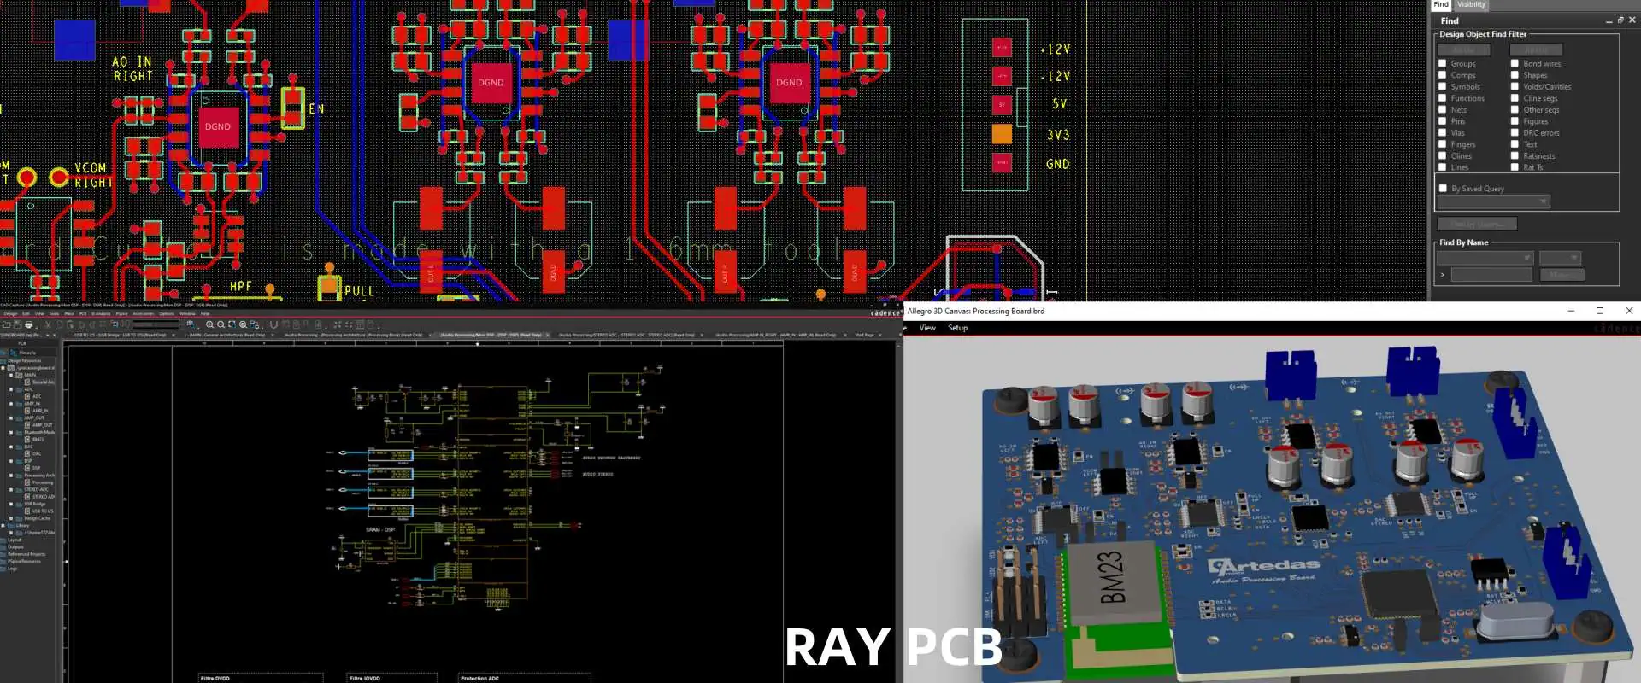Viewport: 1641px width, 683px height.
Task: Click the Print icon in Capture toolbar
Action: (29, 324)
